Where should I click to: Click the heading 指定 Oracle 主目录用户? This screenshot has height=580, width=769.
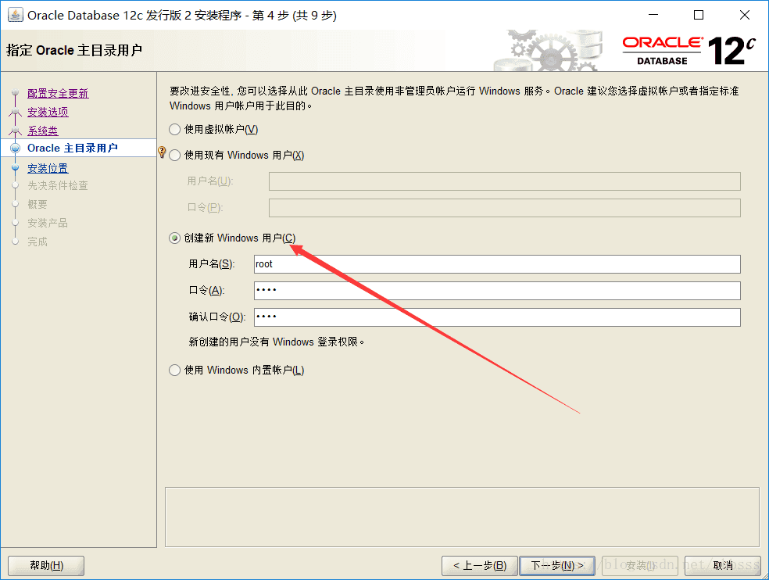click(74, 51)
